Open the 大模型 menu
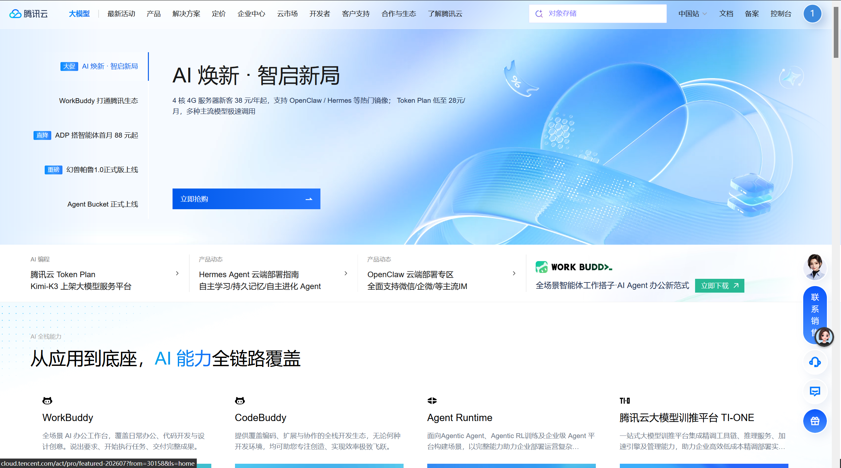Image resolution: width=841 pixels, height=468 pixels. click(x=79, y=14)
